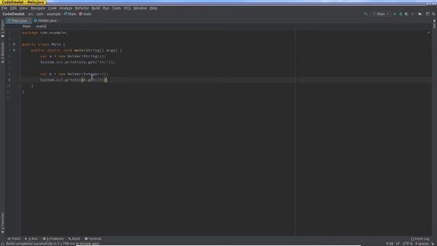Close the Holder.java tab
Viewport: 437px width, 246px height.
click(x=59, y=20)
